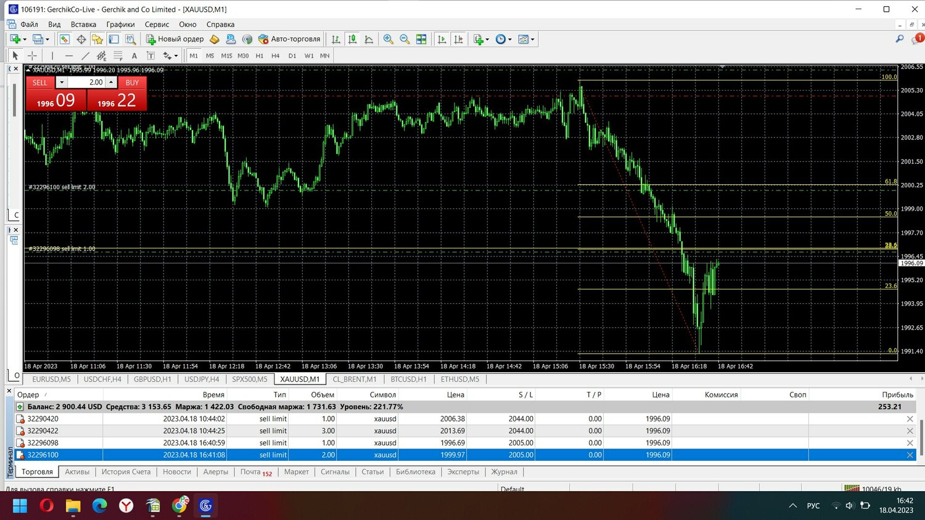Select the vertical line drawing tool
Screen dimensions: 925x520
(52, 55)
